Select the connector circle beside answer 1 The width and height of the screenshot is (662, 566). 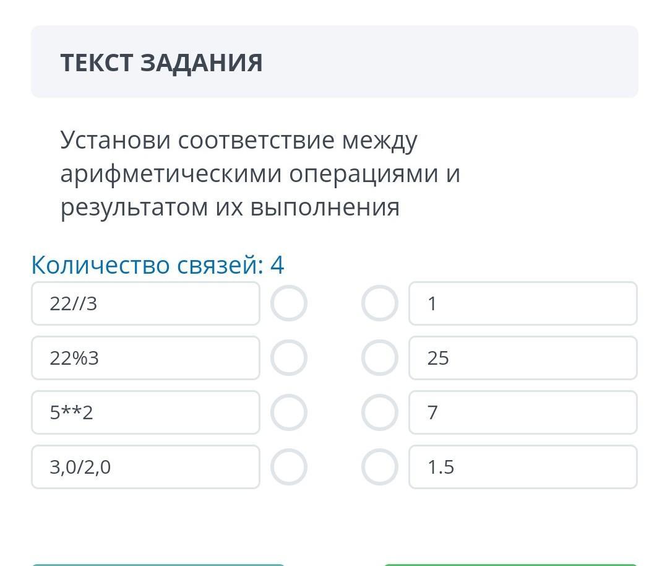(379, 303)
